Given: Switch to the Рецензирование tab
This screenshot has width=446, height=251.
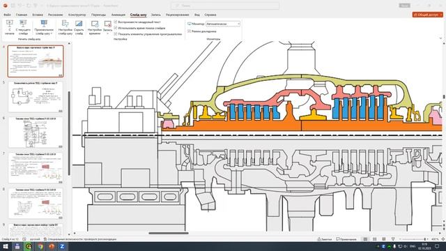Looking at the screenshot, I should pos(177,15).
